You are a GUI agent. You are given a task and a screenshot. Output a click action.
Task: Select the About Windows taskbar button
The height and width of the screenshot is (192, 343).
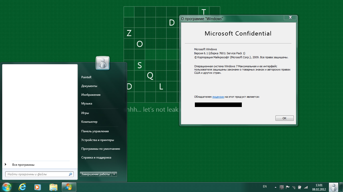tap(69, 187)
